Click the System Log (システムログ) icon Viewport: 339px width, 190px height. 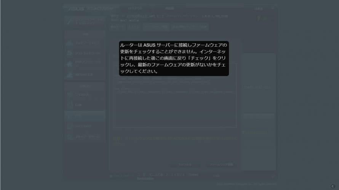(70, 126)
